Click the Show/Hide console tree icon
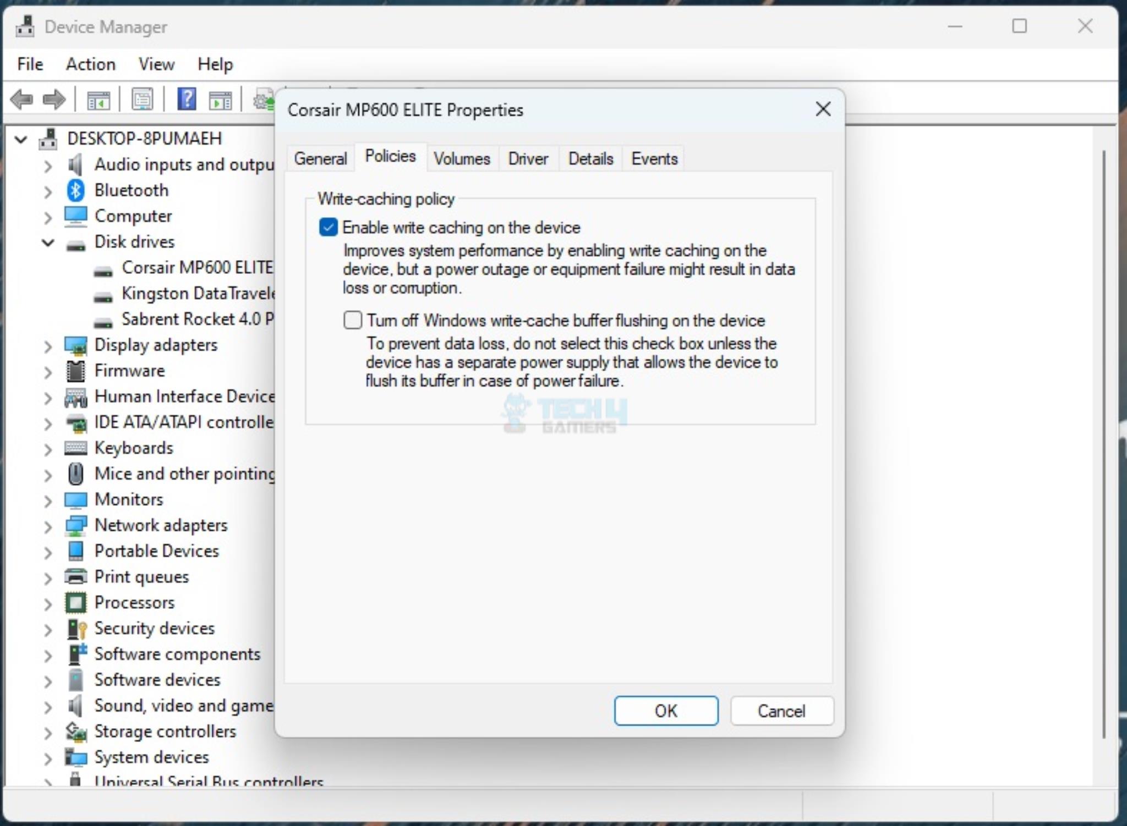The width and height of the screenshot is (1127, 826). pyautogui.click(x=99, y=100)
